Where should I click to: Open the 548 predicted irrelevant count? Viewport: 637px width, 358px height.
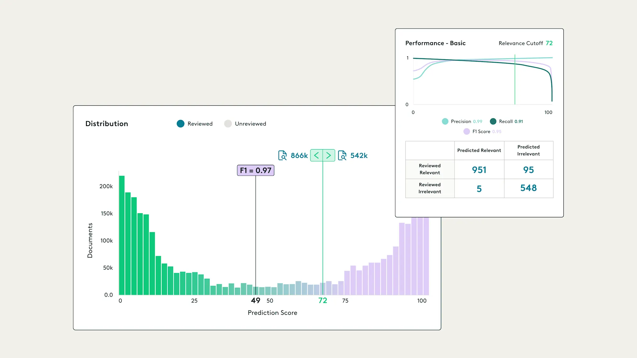coord(528,188)
